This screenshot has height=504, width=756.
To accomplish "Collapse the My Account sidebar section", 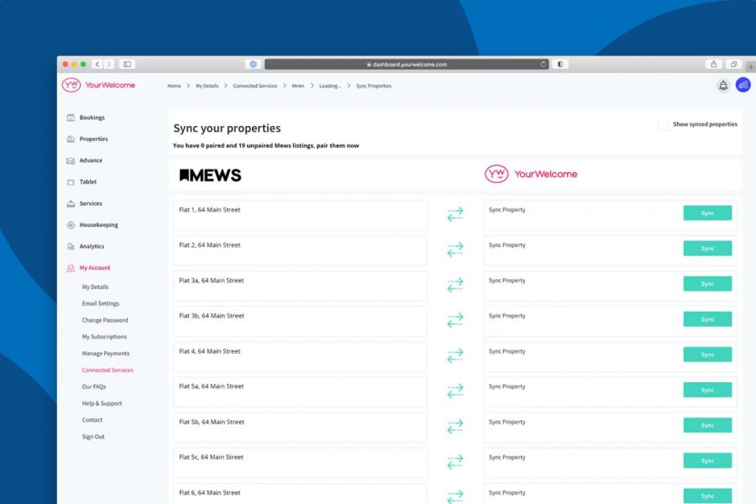I will [94, 268].
